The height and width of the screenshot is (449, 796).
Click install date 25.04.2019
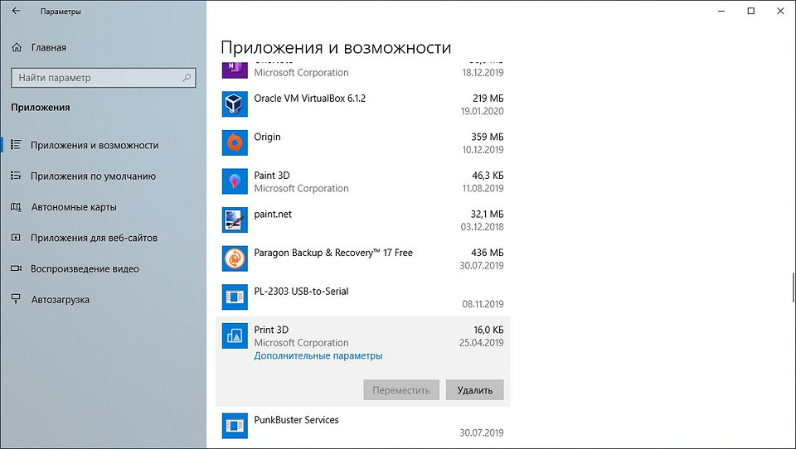(x=481, y=342)
